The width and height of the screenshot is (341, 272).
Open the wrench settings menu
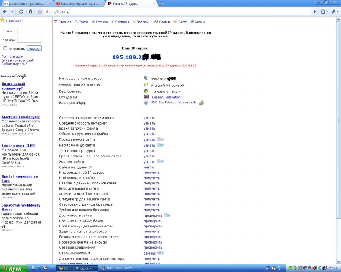[335, 11]
